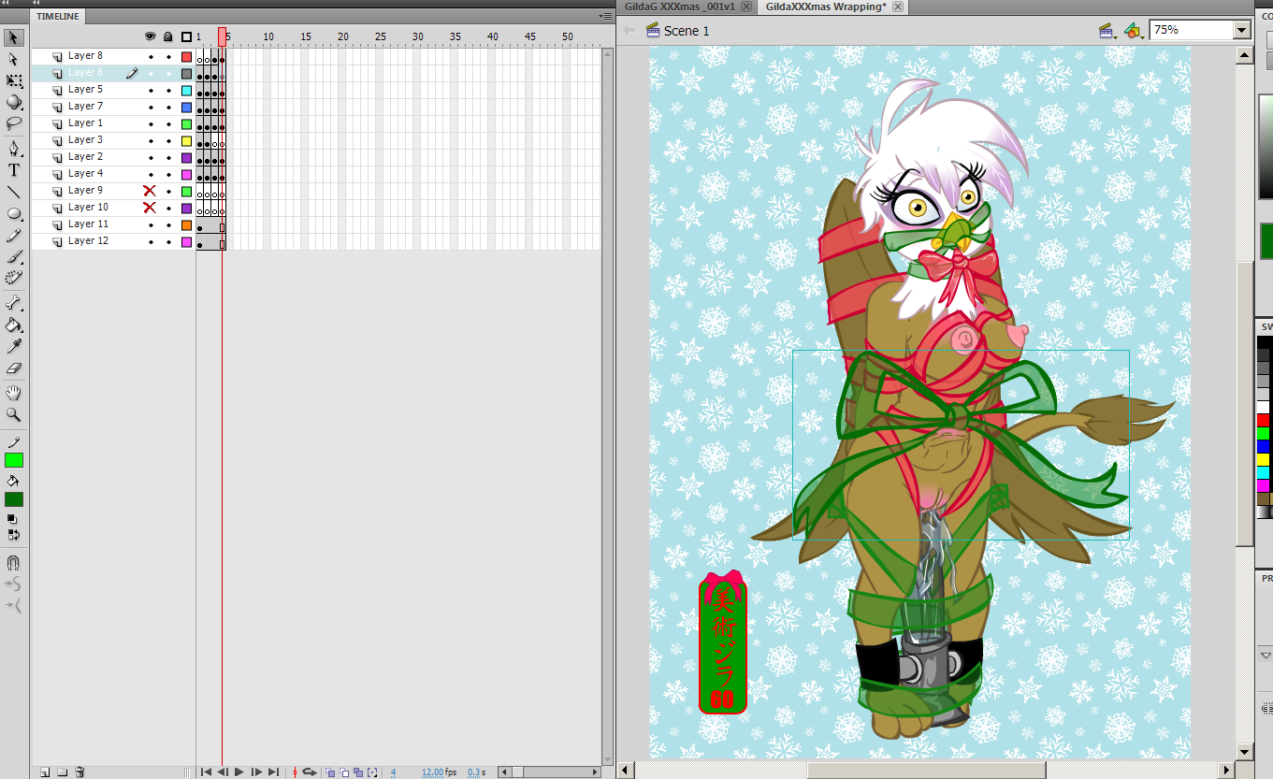Viewport: 1273px width, 779px height.
Task: Open the fill color swatch
Action: 14,499
